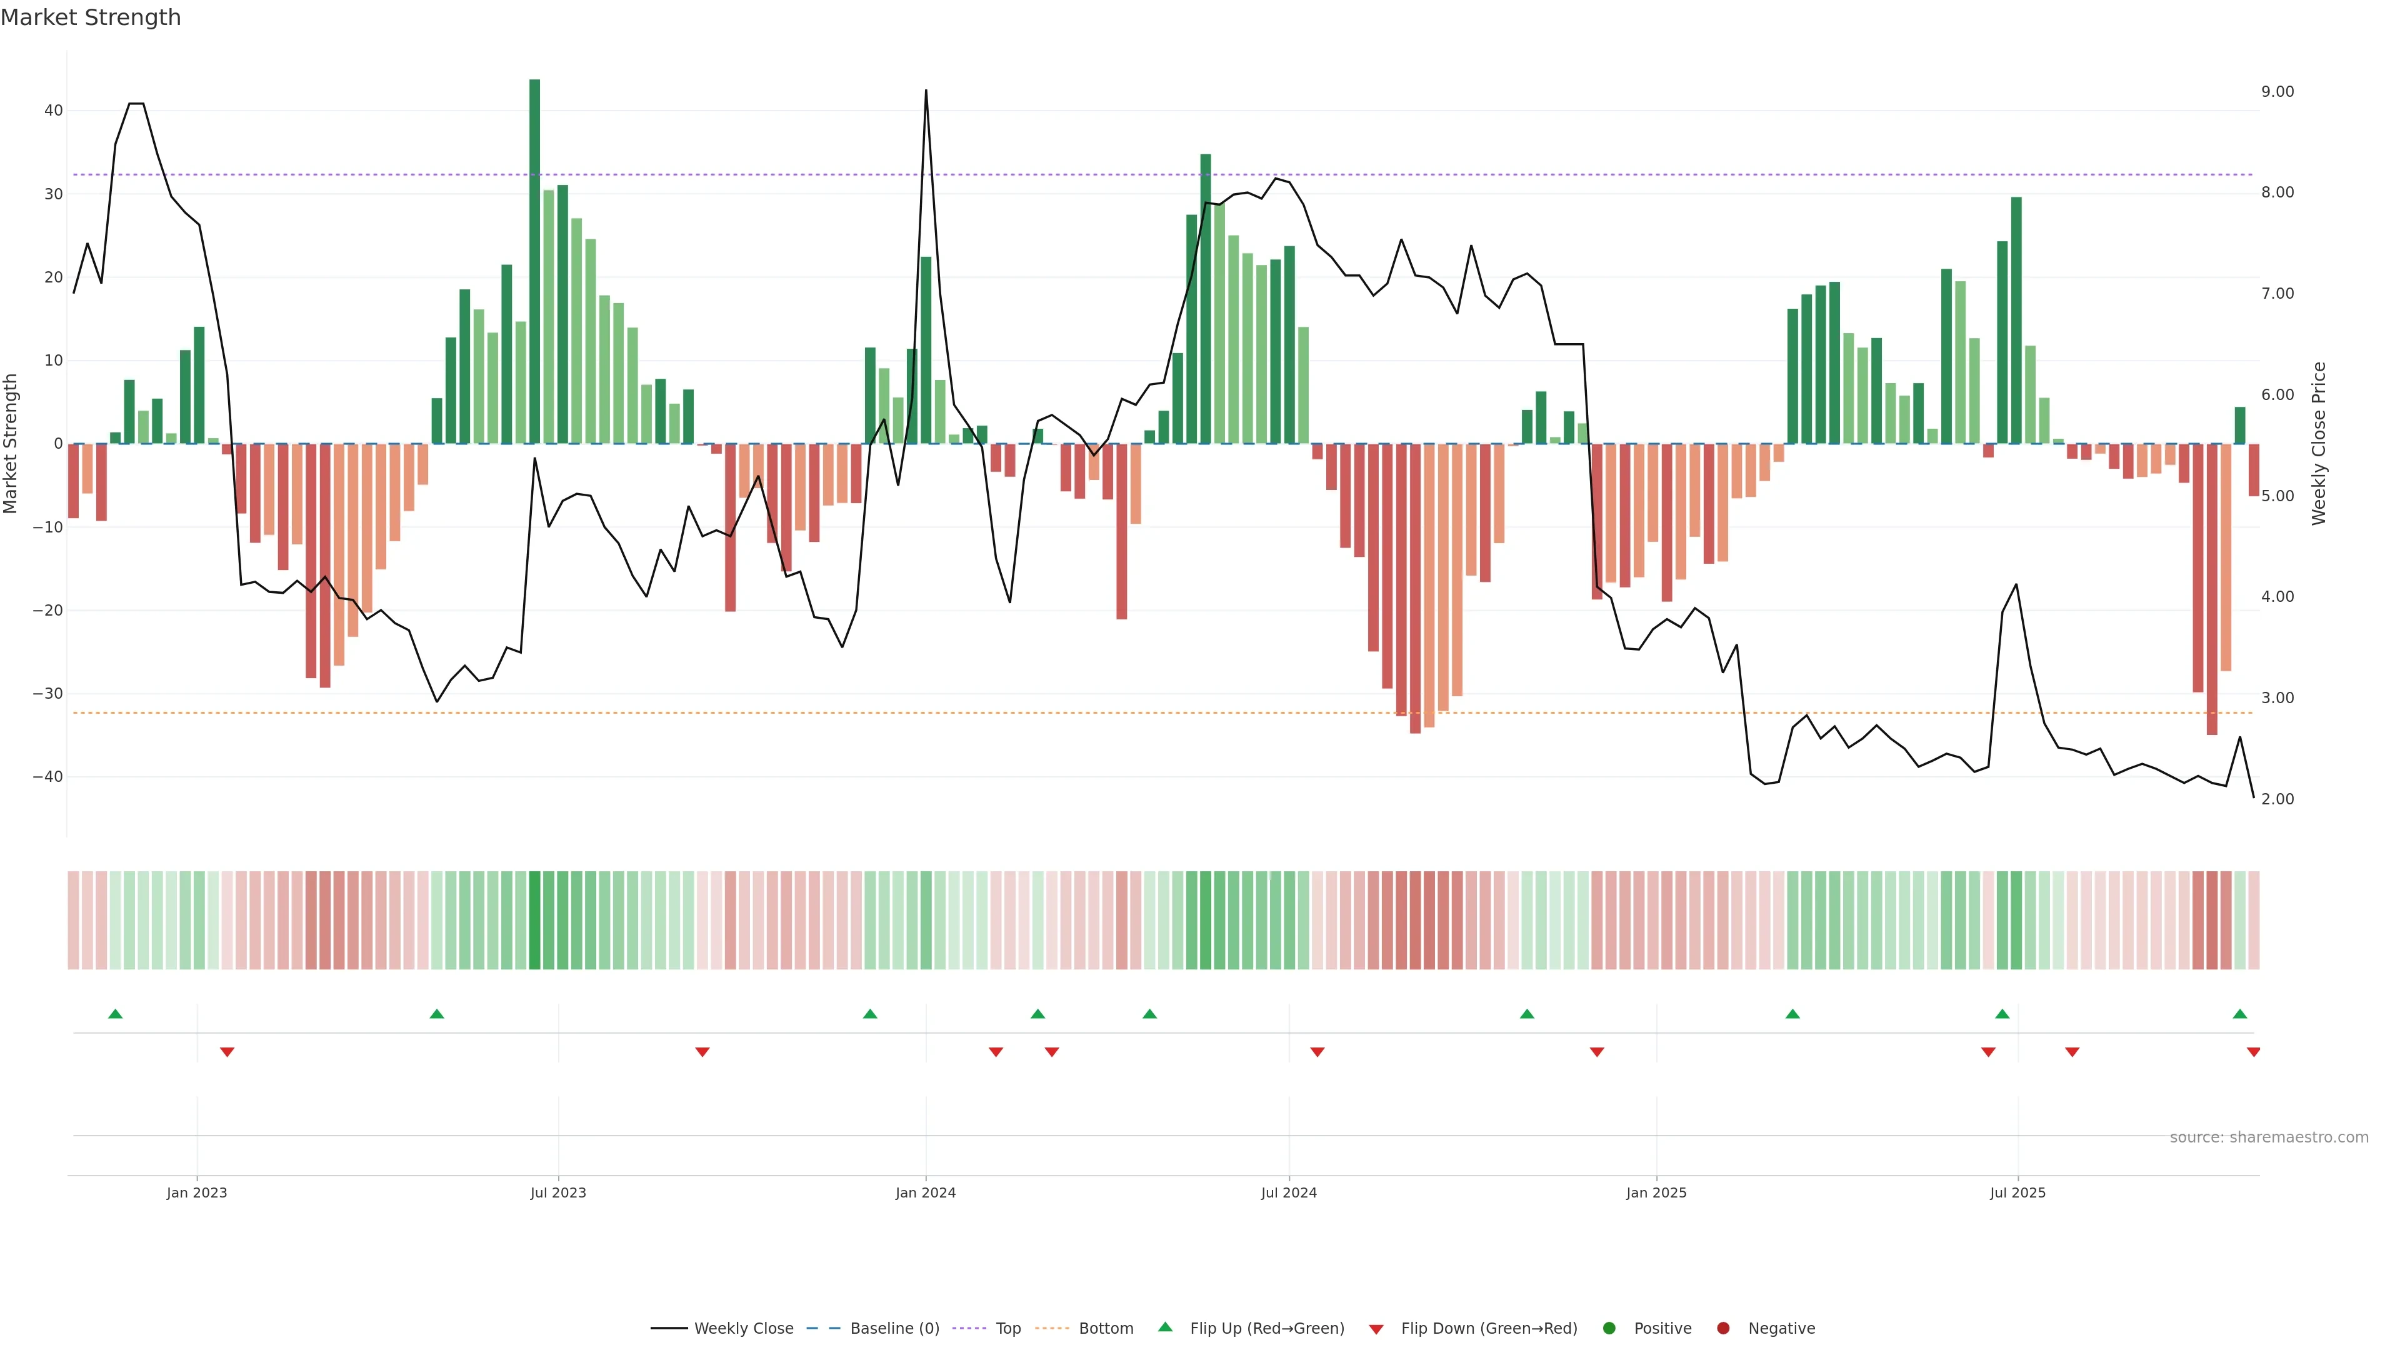Click the rightmost red flip-down triangle marker
This screenshot has height=1350, width=2400.
coord(2252,1052)
